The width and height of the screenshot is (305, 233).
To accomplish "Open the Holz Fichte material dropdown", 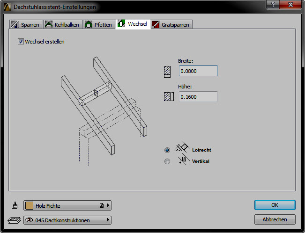I will coord(67,205).
